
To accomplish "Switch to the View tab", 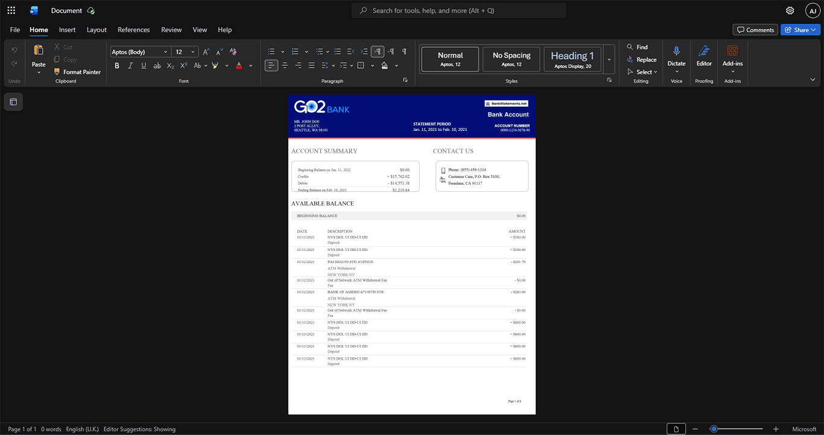I will 200,30.
